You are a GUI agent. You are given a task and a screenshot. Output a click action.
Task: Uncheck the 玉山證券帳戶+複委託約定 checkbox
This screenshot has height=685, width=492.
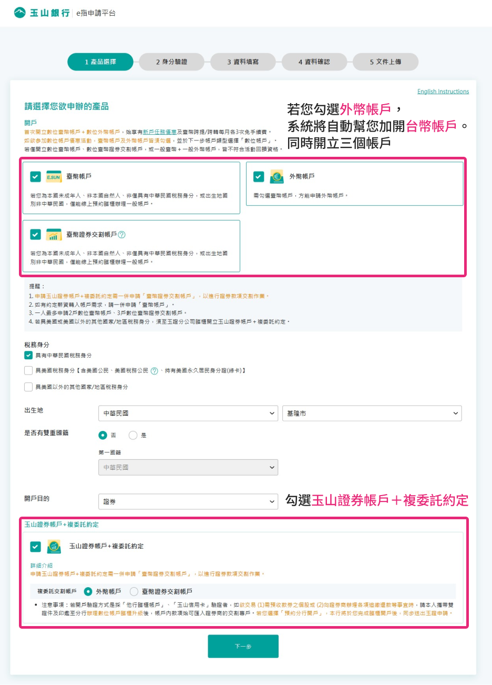(35, 547)
